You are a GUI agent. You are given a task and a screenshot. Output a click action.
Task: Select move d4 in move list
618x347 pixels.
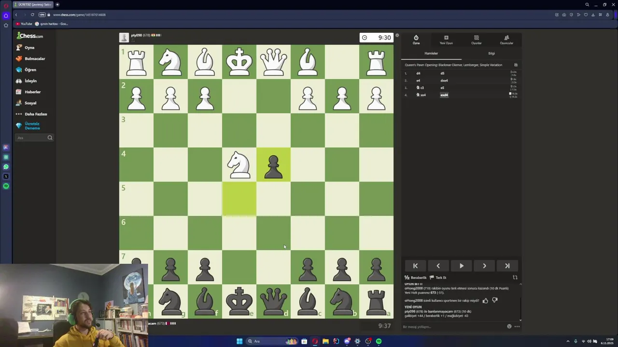[418, 73]
